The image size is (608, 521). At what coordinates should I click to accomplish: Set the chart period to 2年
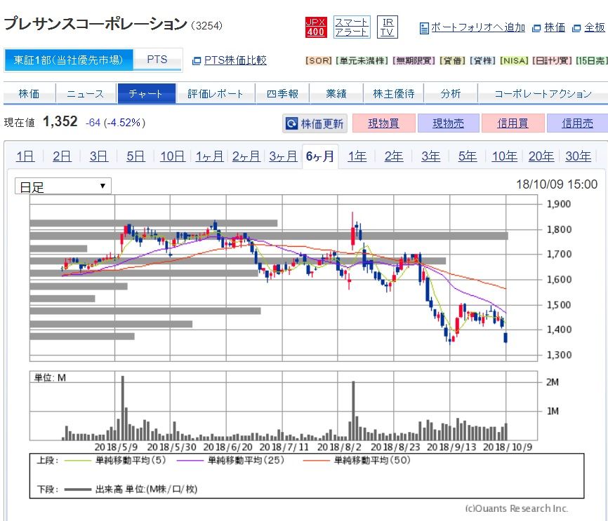(x=394, y=156)
